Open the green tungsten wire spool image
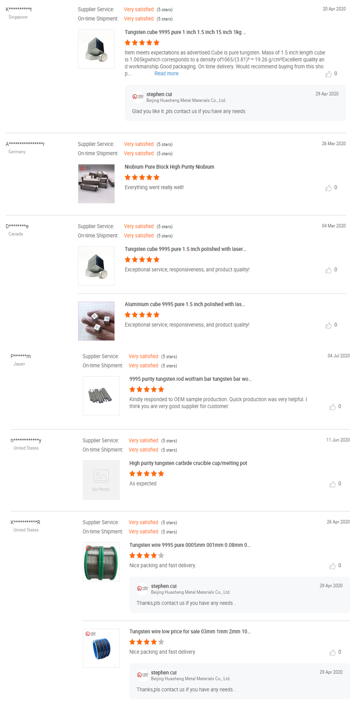The height and width of the screenshot is (703, 360). click(101, 562)
